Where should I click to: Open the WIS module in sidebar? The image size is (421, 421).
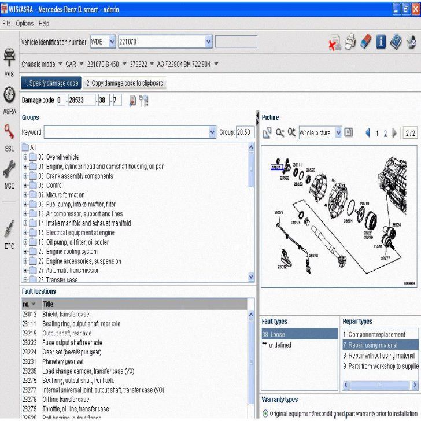(9, 62)
